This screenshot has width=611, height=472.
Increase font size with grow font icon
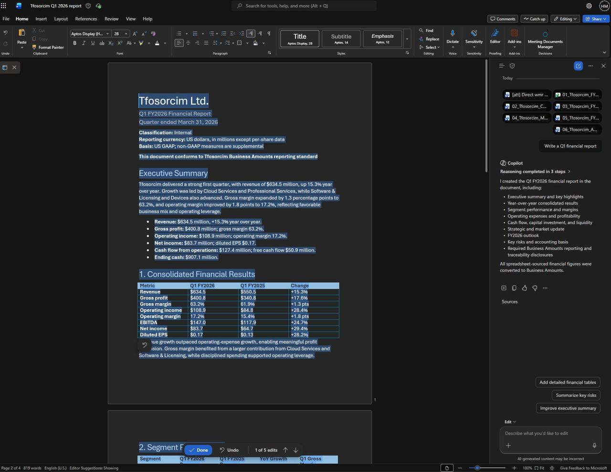click(x=135, y=33)
